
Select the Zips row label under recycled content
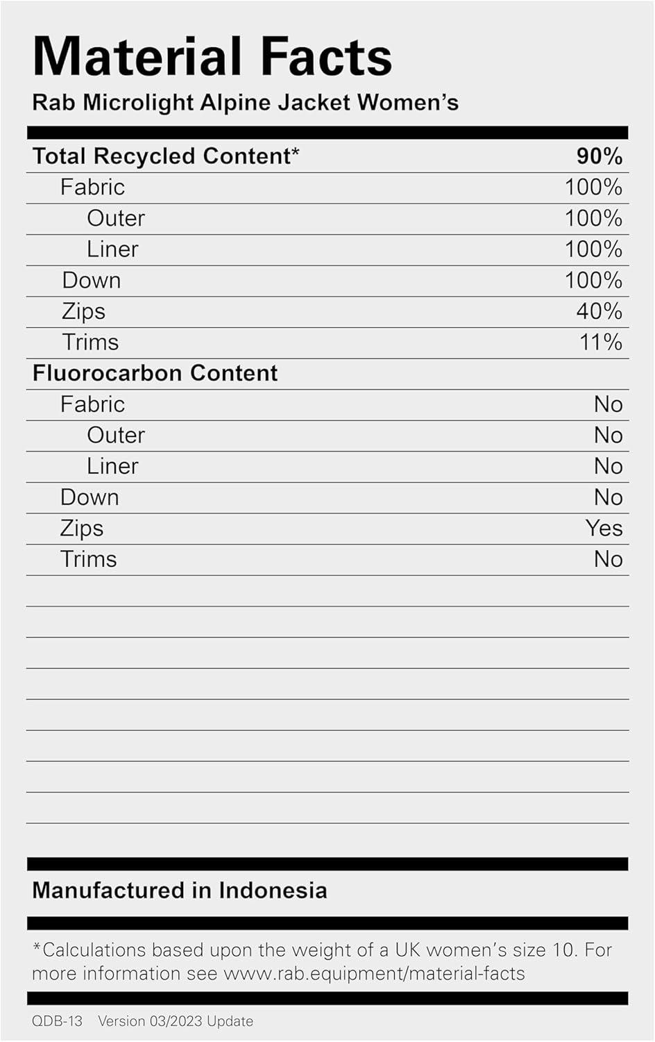tap(83, 311)
